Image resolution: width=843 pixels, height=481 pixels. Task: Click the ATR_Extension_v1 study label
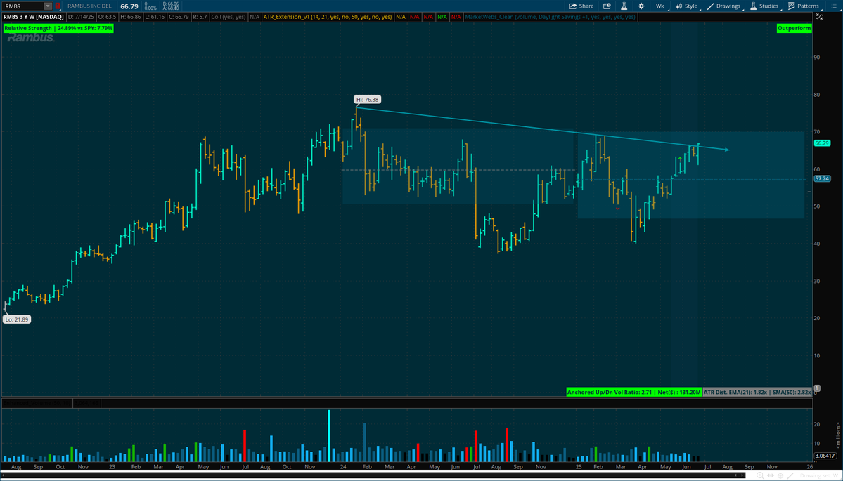pos(328,17)
